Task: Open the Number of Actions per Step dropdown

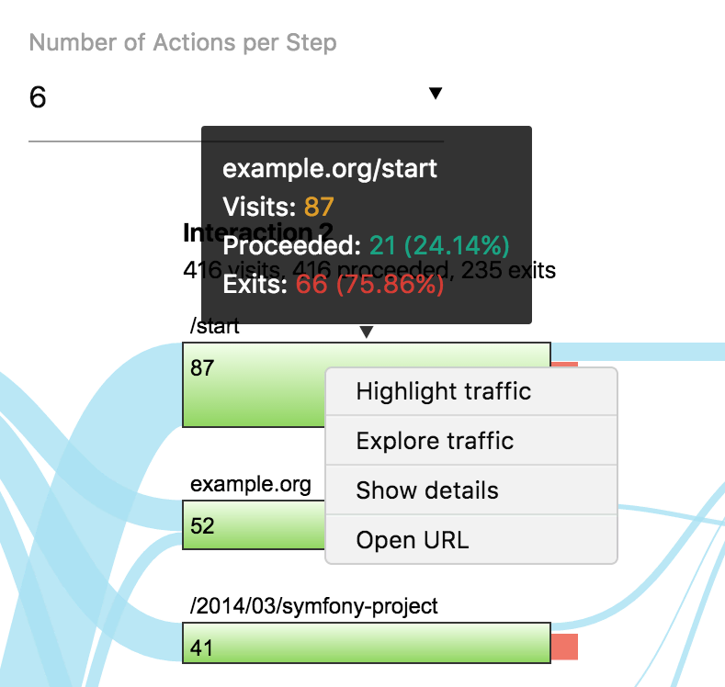Action: pos(235,97)
